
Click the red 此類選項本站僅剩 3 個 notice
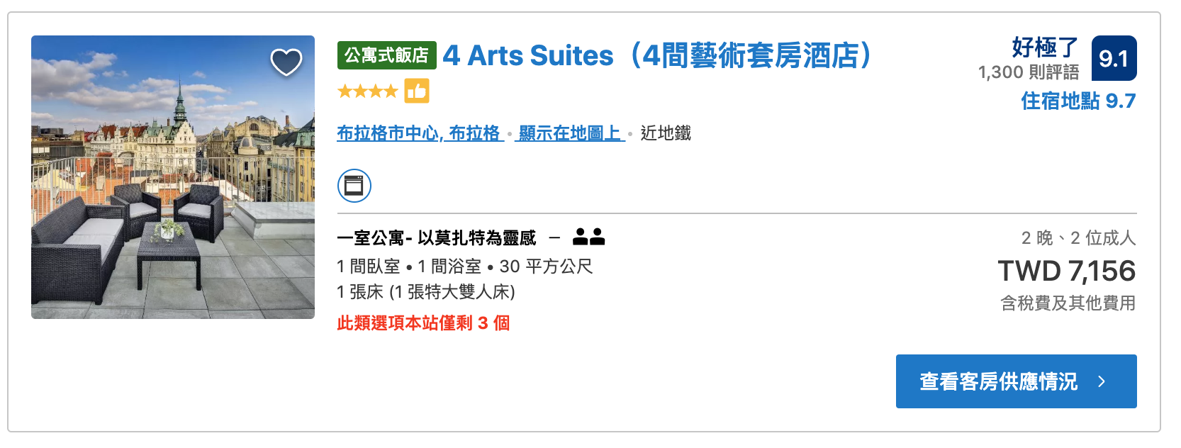pos(423,323)
